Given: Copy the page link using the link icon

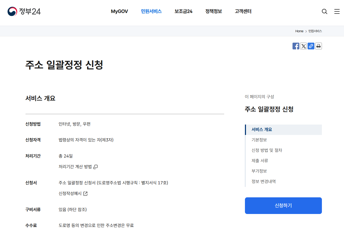Looking at the screenshot, I should click(x=311, y=46).
